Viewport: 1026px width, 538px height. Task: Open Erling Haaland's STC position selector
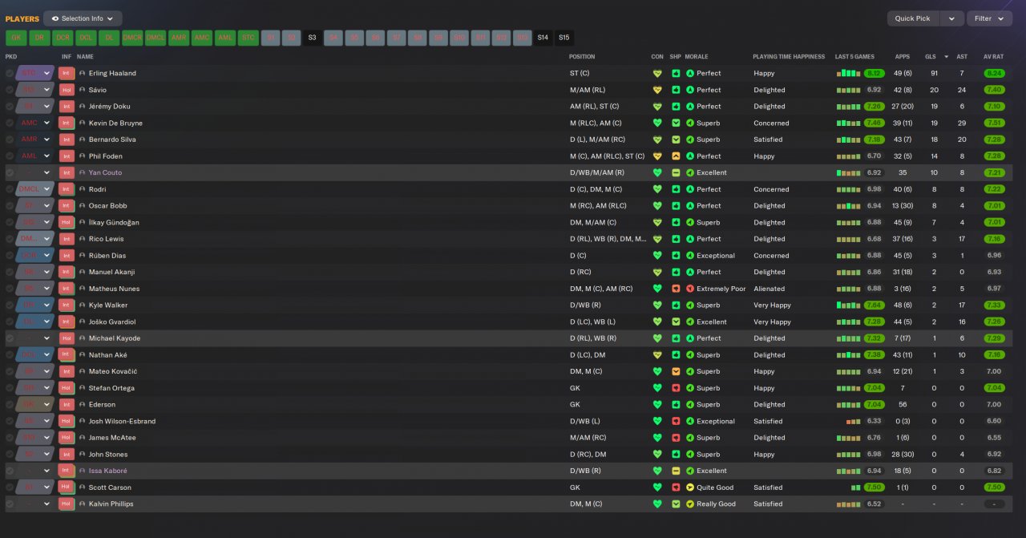[x=34, y=73]
